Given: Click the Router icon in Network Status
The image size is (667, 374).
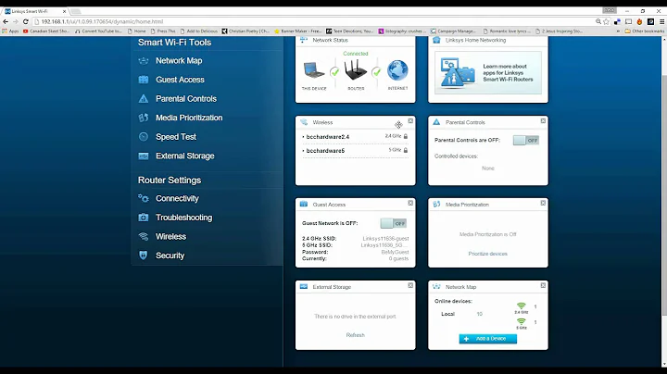Looking at the screenshot, I should (x=356, y=70).
